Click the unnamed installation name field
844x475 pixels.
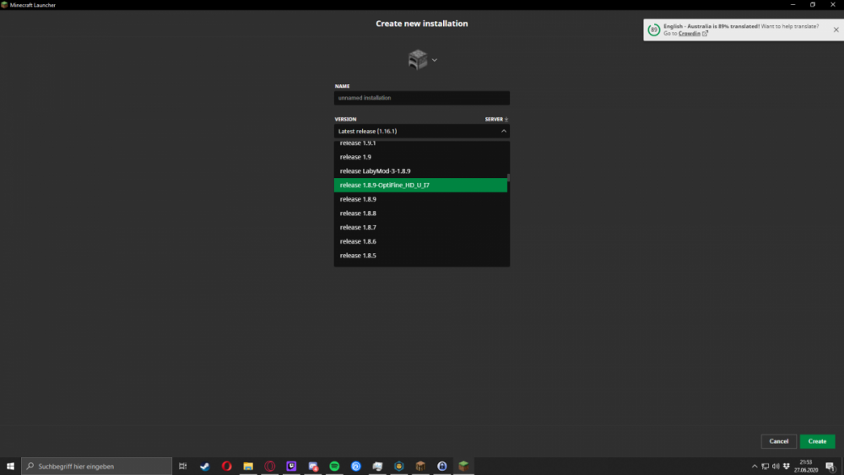[421, 98]
